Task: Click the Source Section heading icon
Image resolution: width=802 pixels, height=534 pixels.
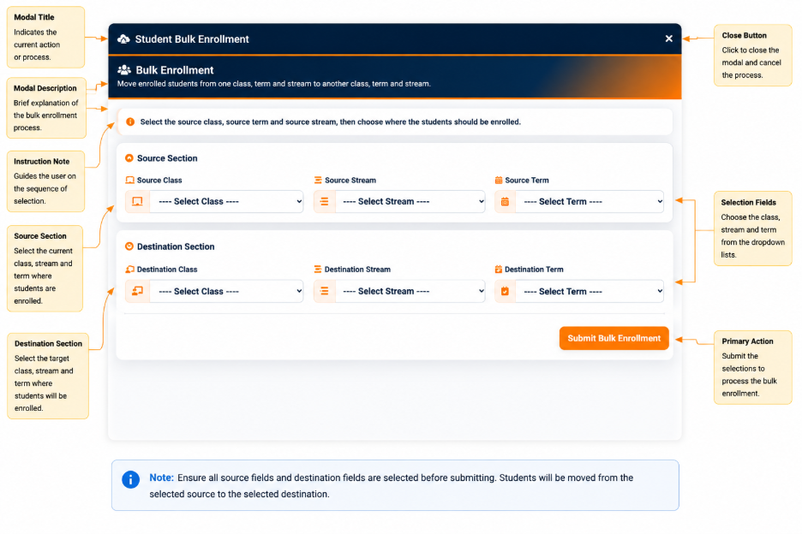Action: pos(129,158)
